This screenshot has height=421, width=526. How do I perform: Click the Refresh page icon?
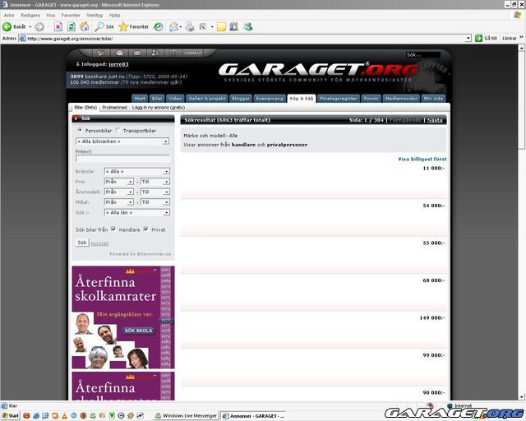click(x=70, y=26)
